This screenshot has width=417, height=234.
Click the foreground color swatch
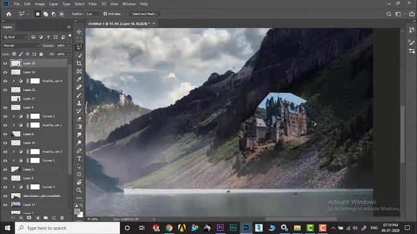click(77, 211)
